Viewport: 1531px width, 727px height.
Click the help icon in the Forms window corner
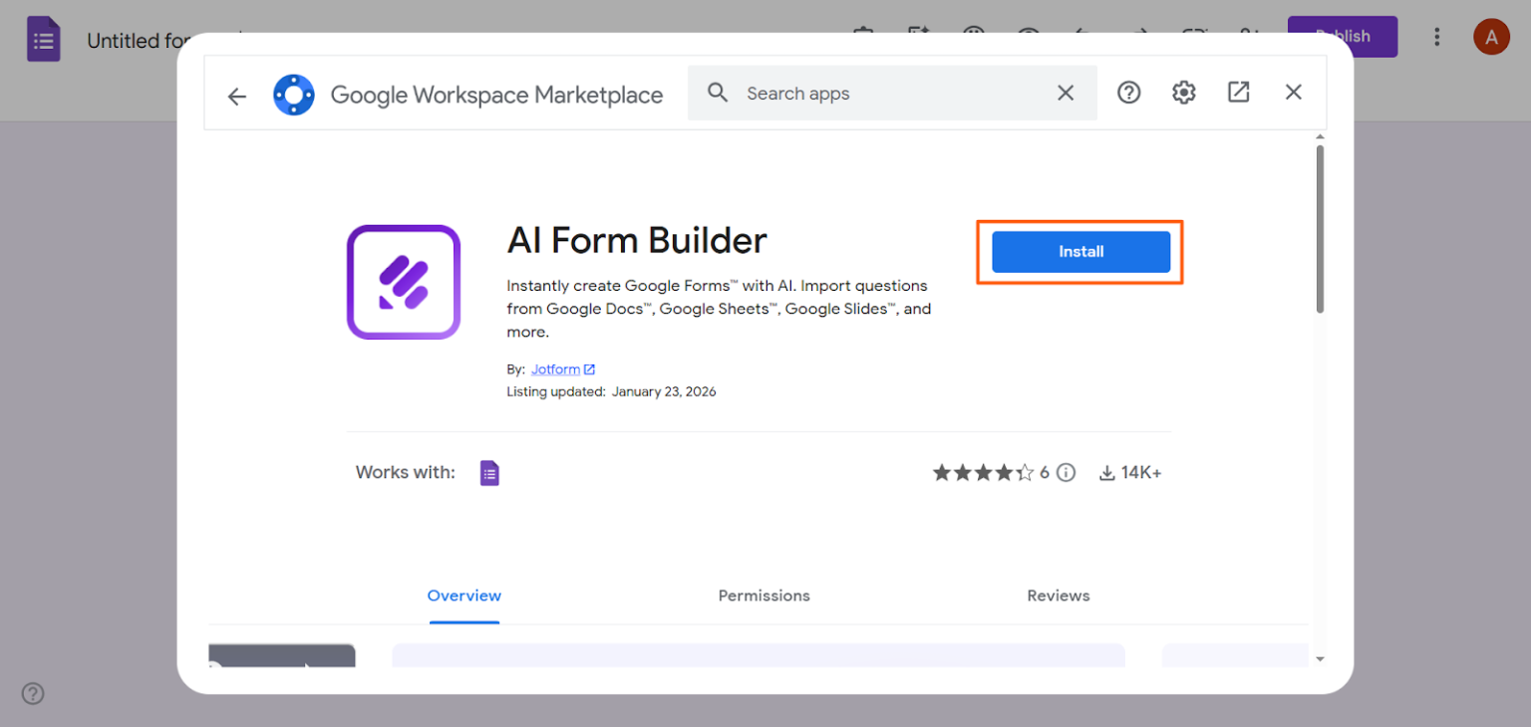[33, 693]
